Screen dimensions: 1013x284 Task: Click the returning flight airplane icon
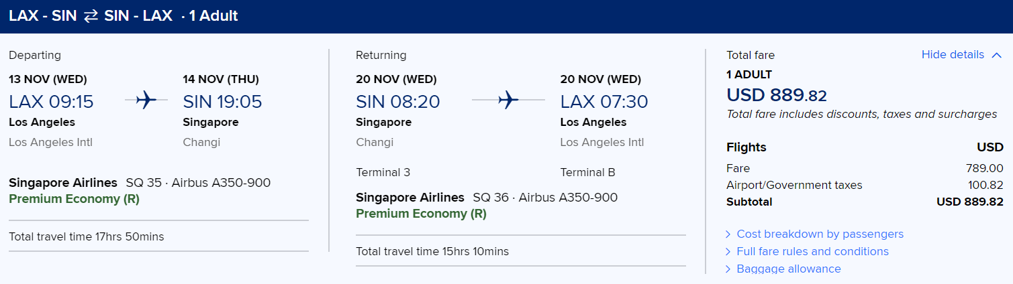508,100
